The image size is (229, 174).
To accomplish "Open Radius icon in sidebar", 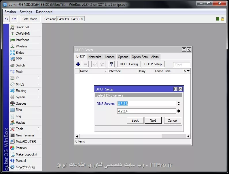I will pos(12,122).
